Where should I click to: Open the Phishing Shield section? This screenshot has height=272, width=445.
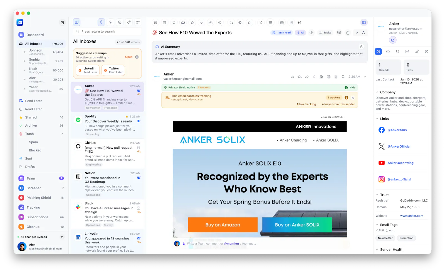[x=41, y=198]
